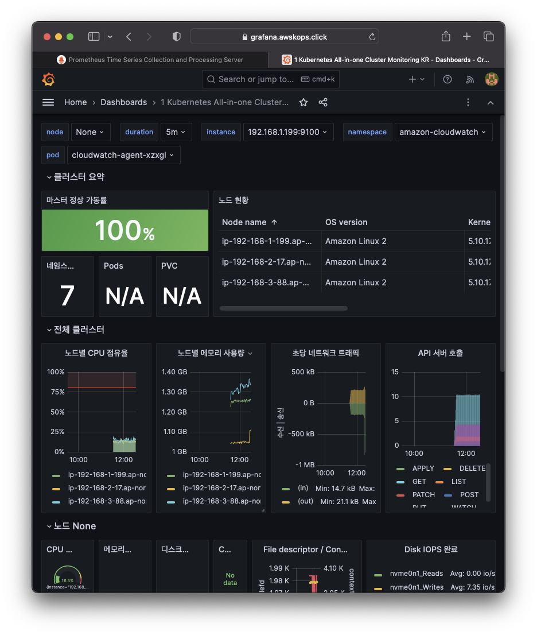This screenshot has width=537, height=635.
Task: Open the duration dropdown showing 5m
Action: pos(176,132)
